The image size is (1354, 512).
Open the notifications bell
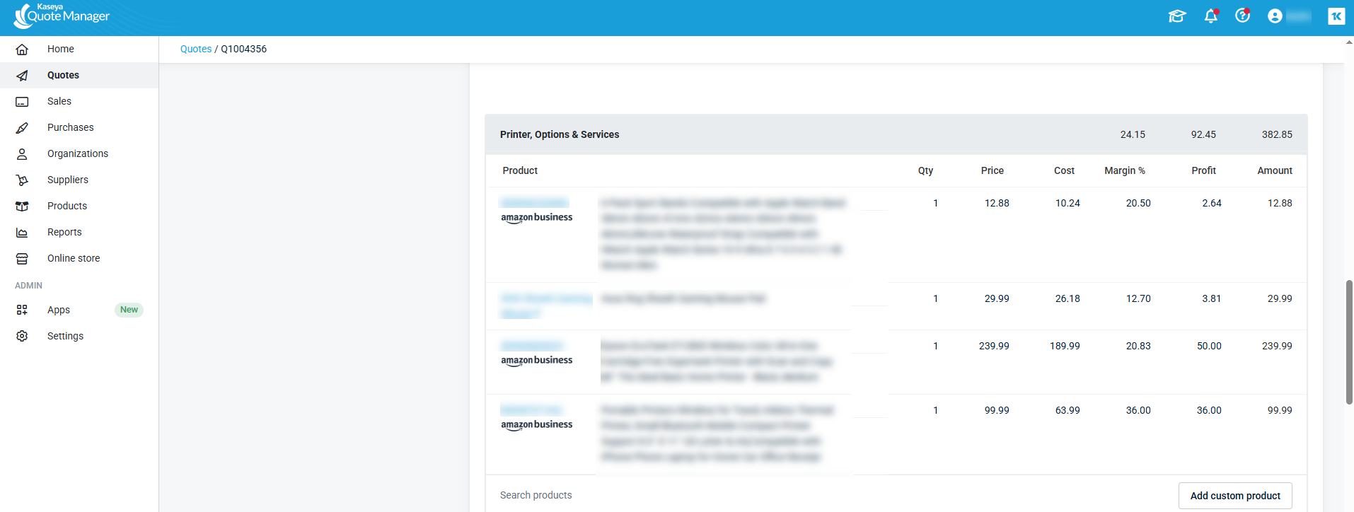click(1210, 16)
